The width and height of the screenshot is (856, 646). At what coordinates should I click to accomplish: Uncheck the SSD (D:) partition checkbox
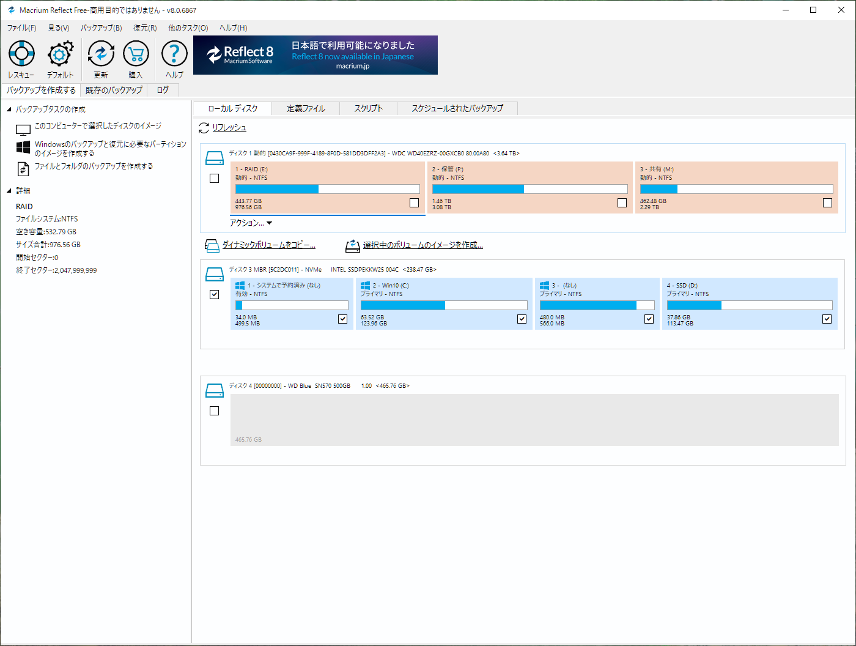[827, 319]
